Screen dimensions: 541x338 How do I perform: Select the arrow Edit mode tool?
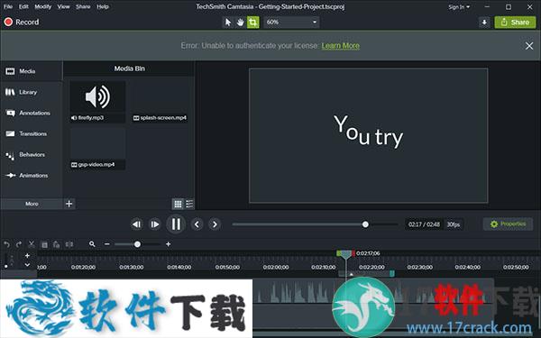(x=228, y=23)
